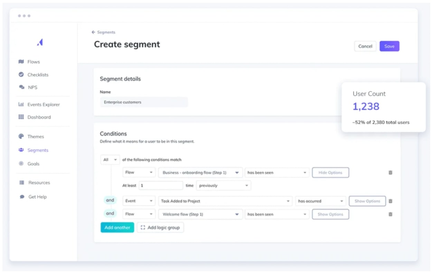Screen dimensions: 432x273
Task: Go back to Segments breadcrumb
Action: point(106,32)
